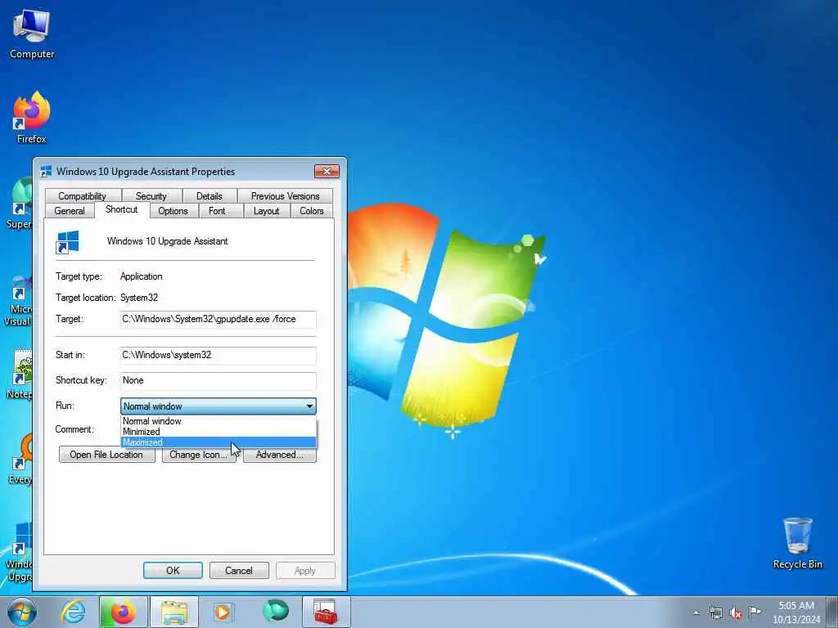Launch Internet Explorer from the taskbar
The height and width of the screenshot is (628, 838).
tap(73, 612)
